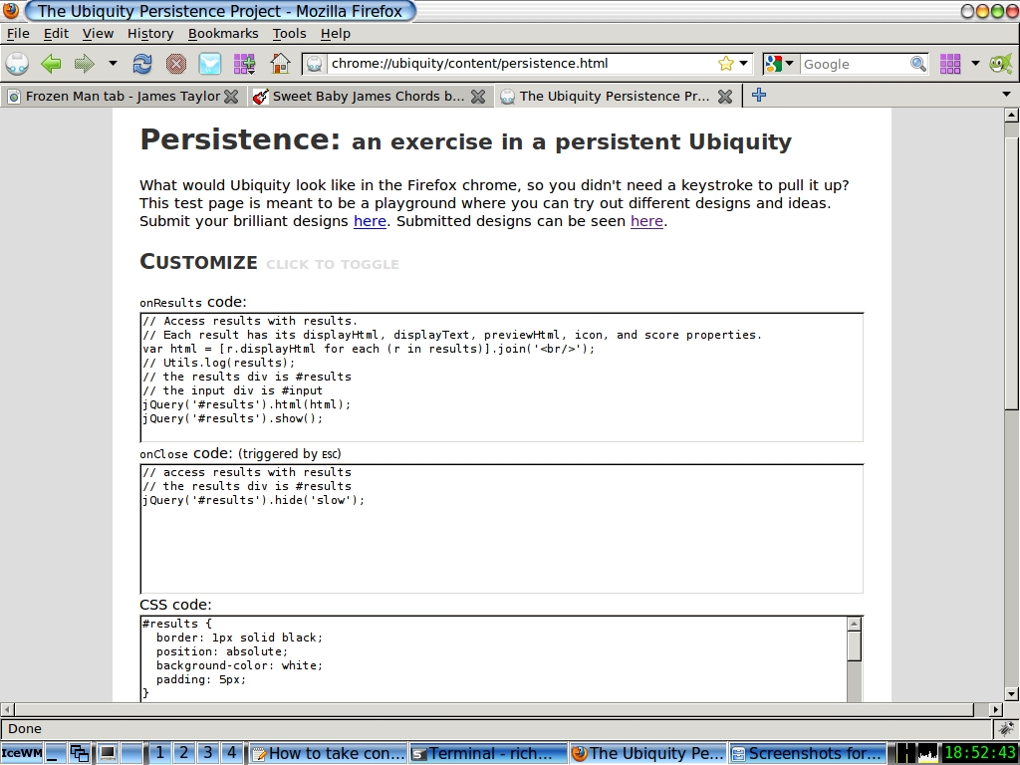Click the page vertical scrollbar up arrow
The height and width of the screenshot is (765, 1020).
click(x=1011, y=116)
